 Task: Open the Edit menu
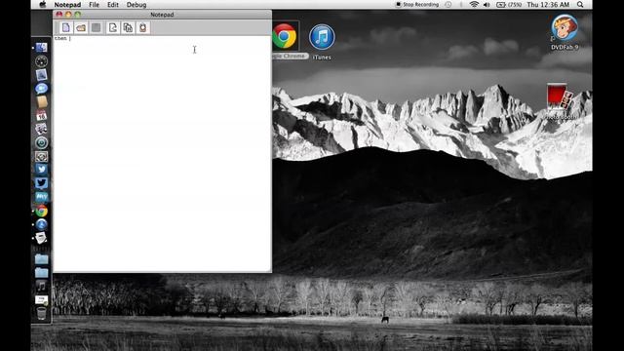[113, 5]
